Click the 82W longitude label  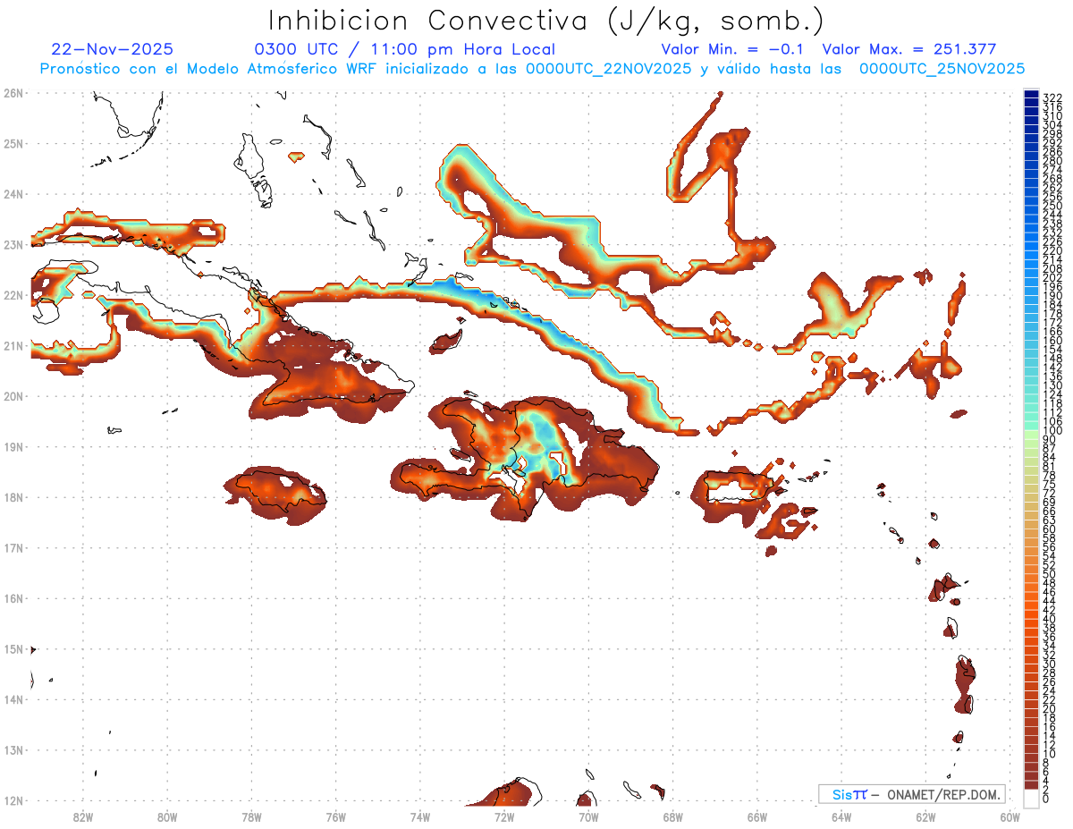point(83,816)
